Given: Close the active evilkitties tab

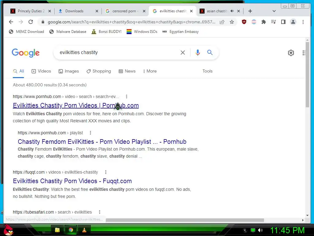Looking at the screenshot, I should (191, 11).
